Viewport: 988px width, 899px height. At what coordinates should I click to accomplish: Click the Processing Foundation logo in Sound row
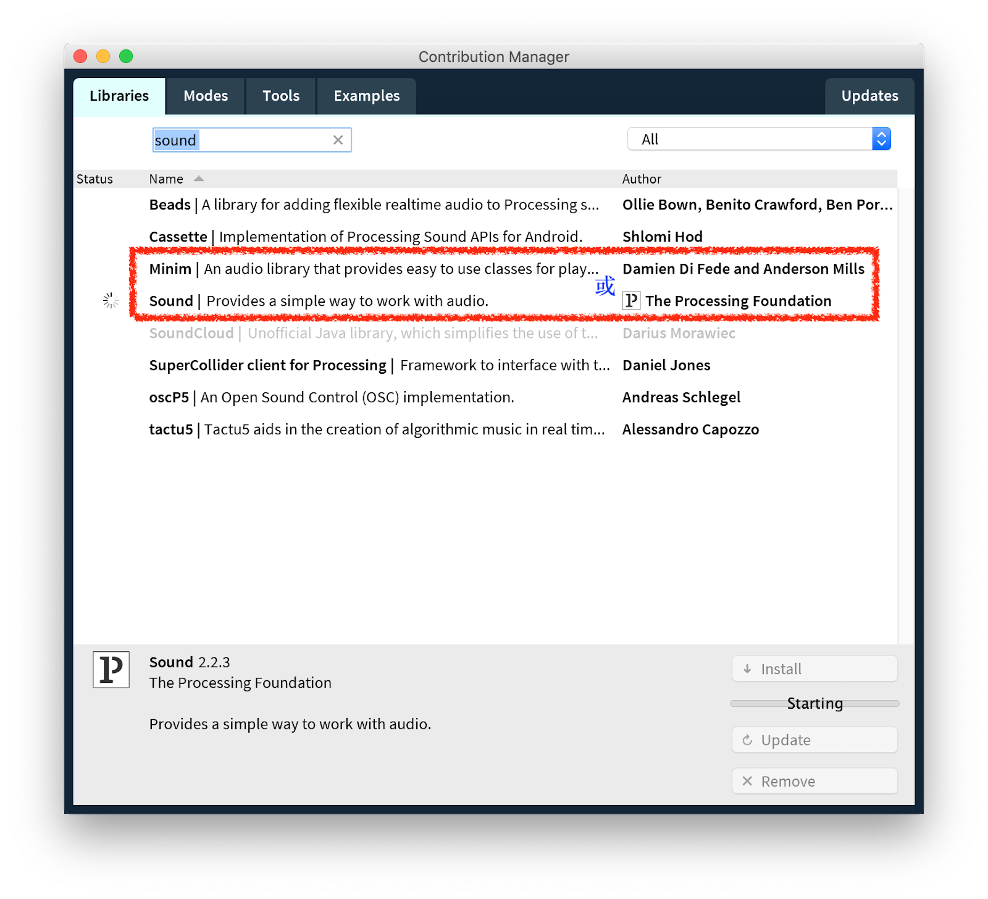coord(631,300)
